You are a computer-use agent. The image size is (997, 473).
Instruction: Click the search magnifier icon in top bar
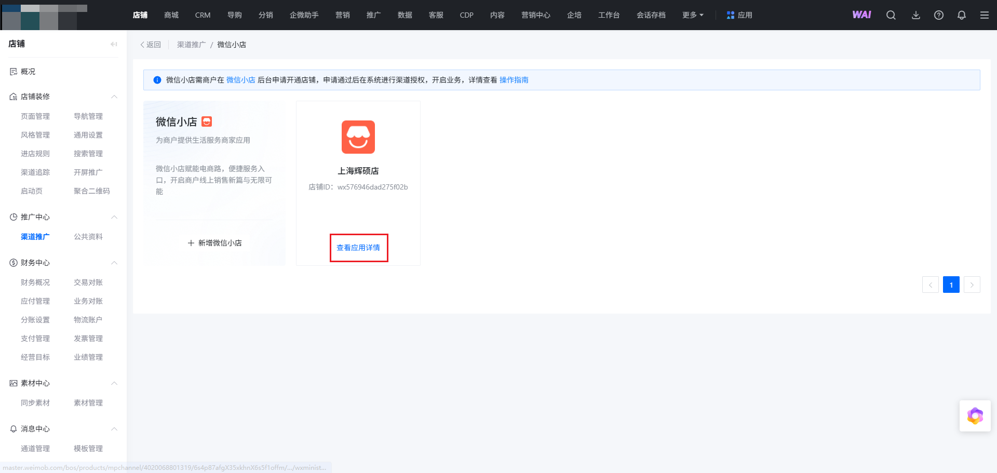[891, 15]
